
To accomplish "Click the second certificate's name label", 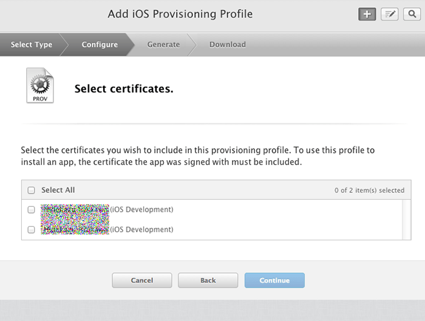I will [107, 230].
